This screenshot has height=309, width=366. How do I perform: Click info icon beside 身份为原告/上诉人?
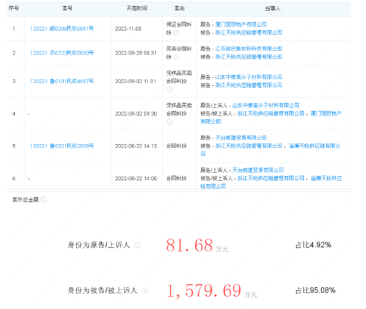tap(137, 245)
